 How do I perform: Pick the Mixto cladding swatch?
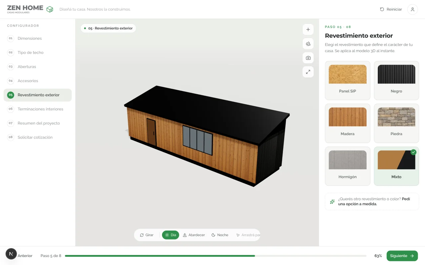(396, 166)
